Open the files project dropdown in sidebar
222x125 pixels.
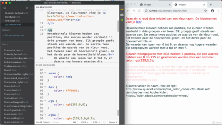click(x=5, y=44)
